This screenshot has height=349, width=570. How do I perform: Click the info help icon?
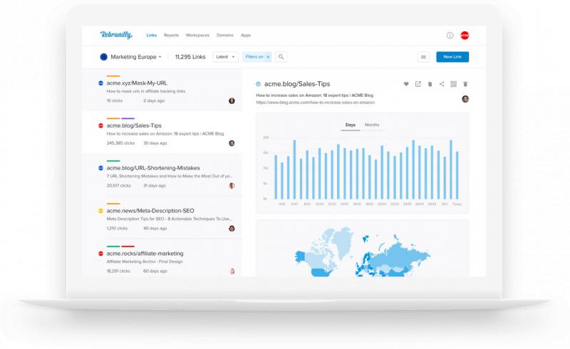(450, 36)
